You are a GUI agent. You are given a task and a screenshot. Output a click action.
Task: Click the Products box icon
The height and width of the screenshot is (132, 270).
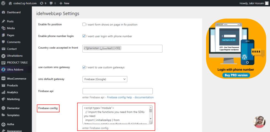click(x=3, y=85)
